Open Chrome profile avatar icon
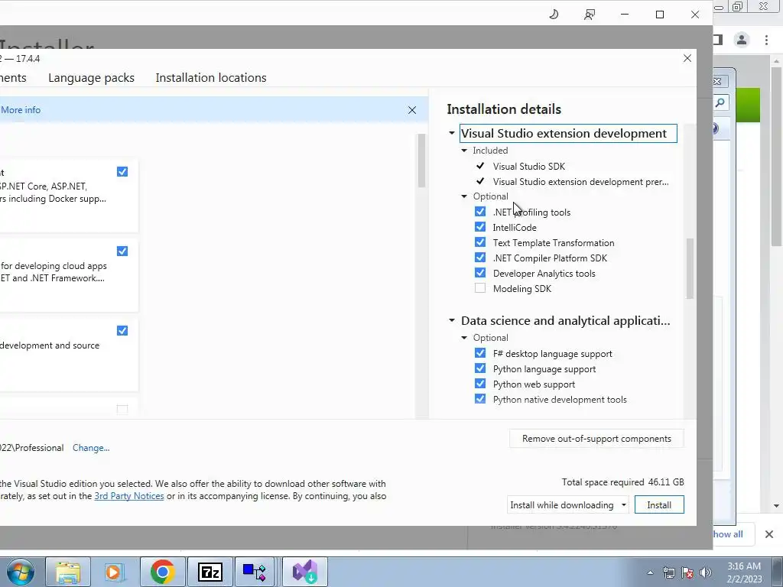 coord(742,40)
